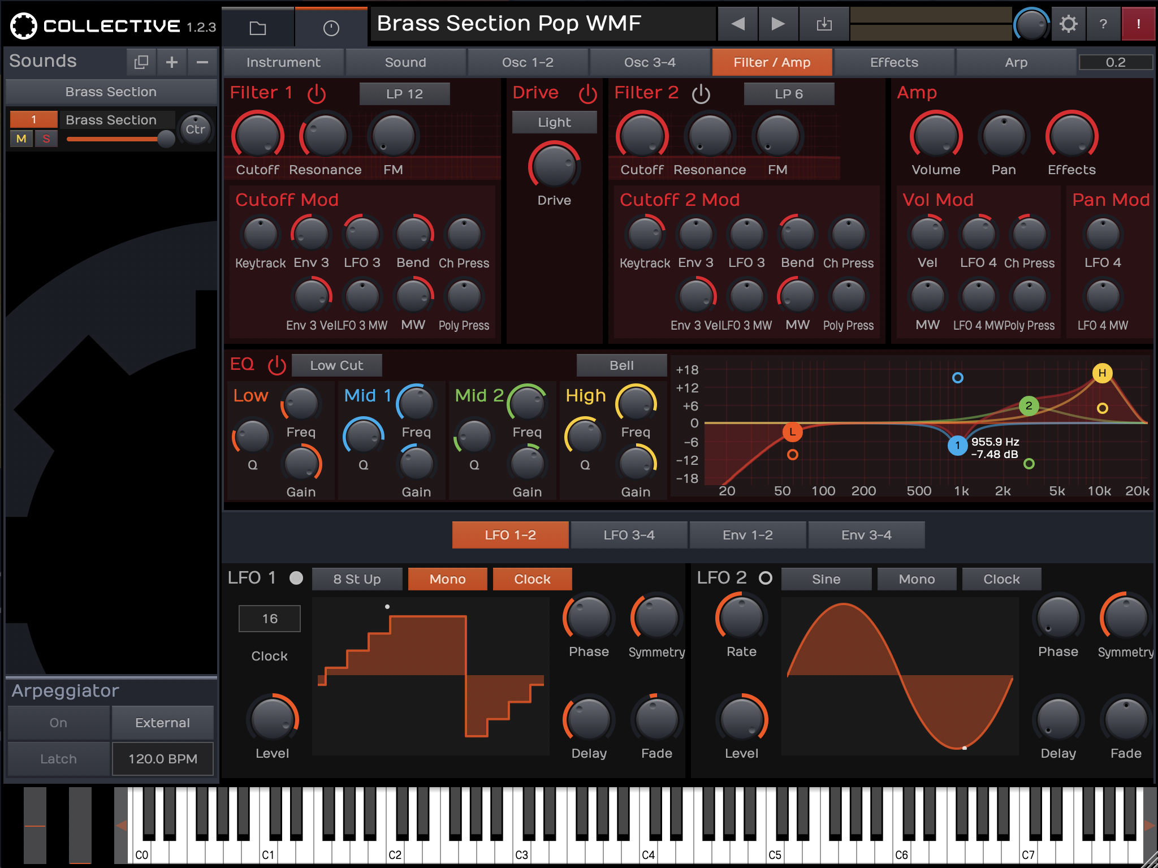Load the next preset with the right arrow
The height and width of the screenshot is (868, 1158).
(777, 24)
